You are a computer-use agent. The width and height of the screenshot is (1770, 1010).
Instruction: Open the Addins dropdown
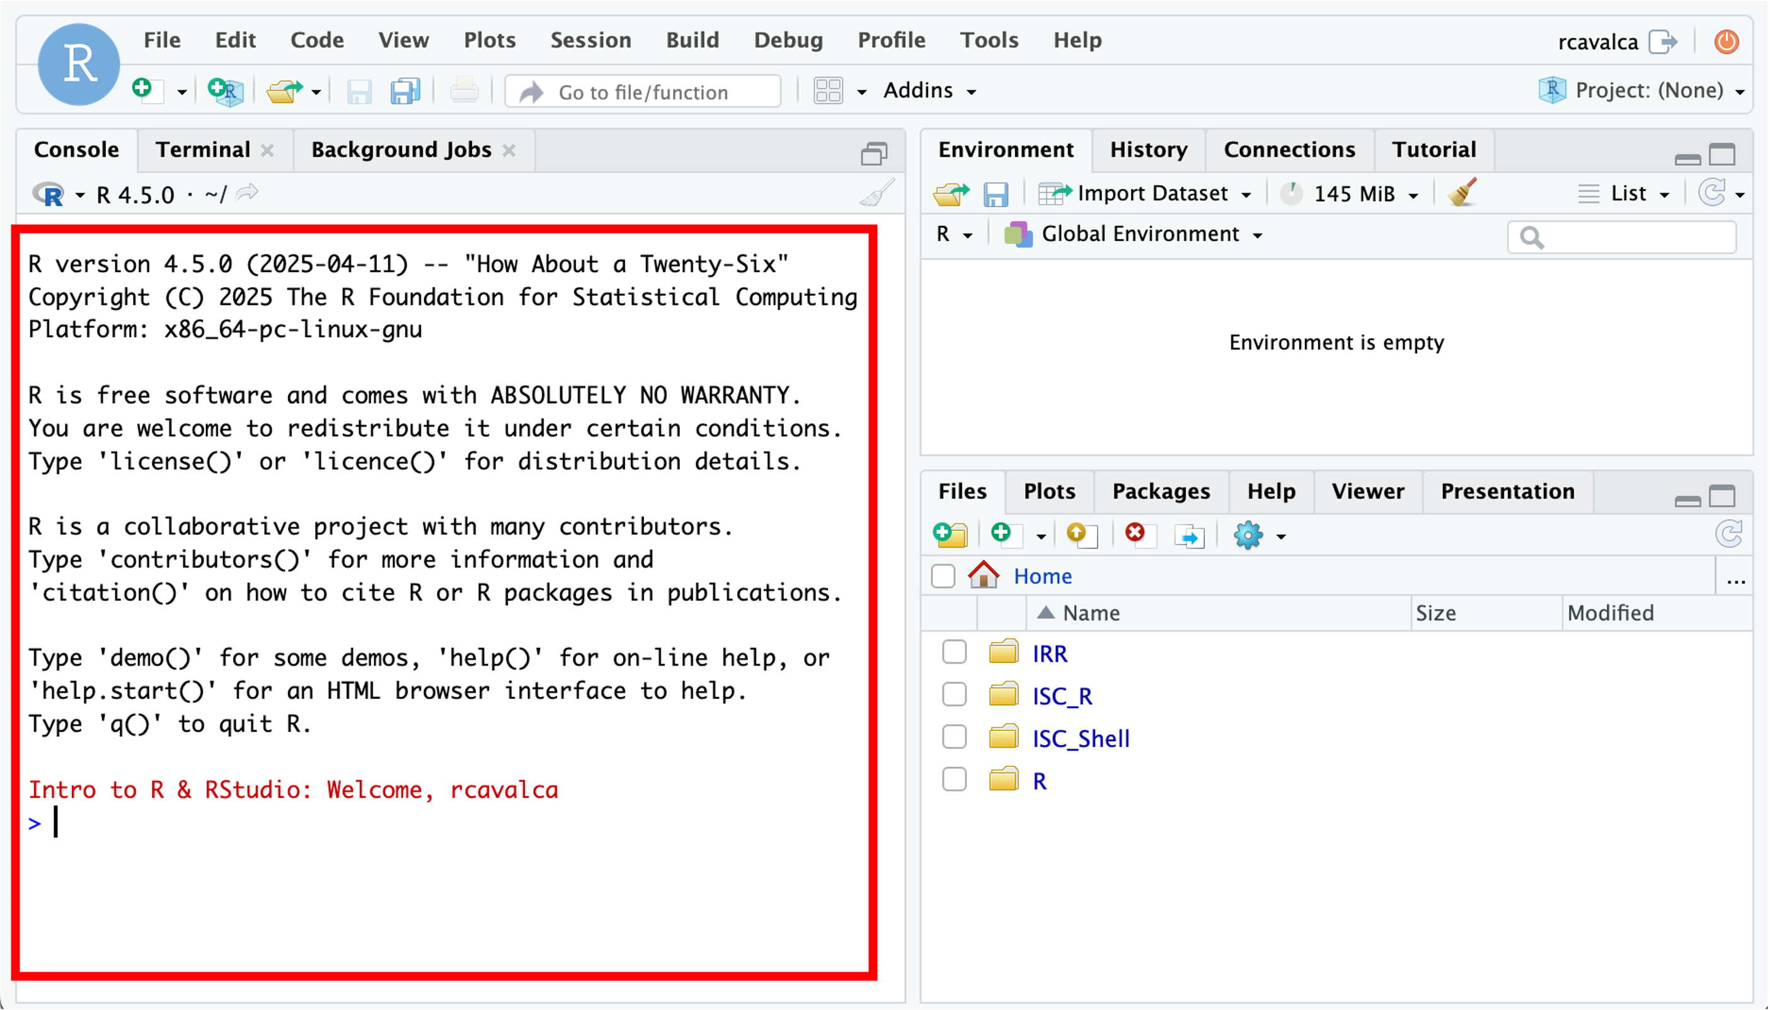(x=929, y=90)
